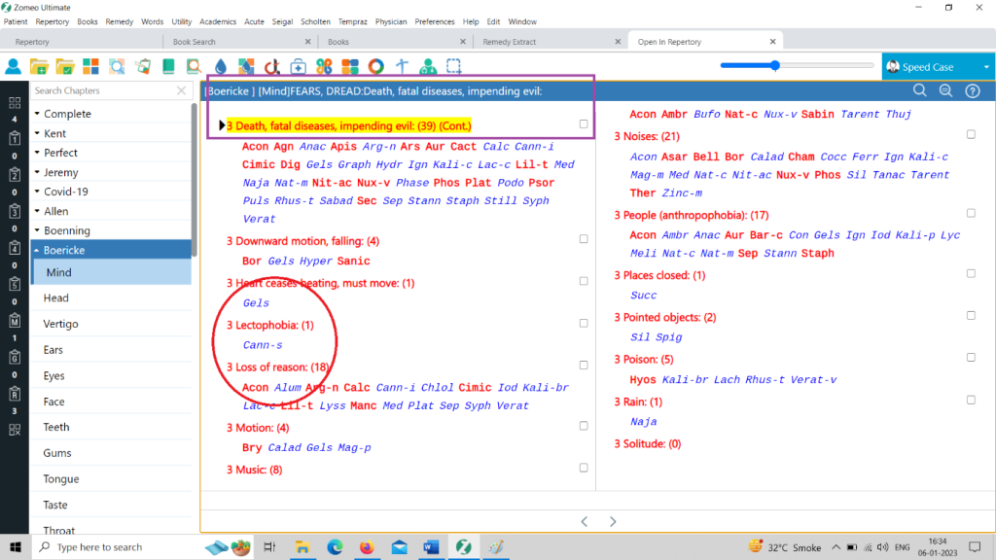
Task: Click the dashed selection box toolbar icon
Action: click(453, 66)
